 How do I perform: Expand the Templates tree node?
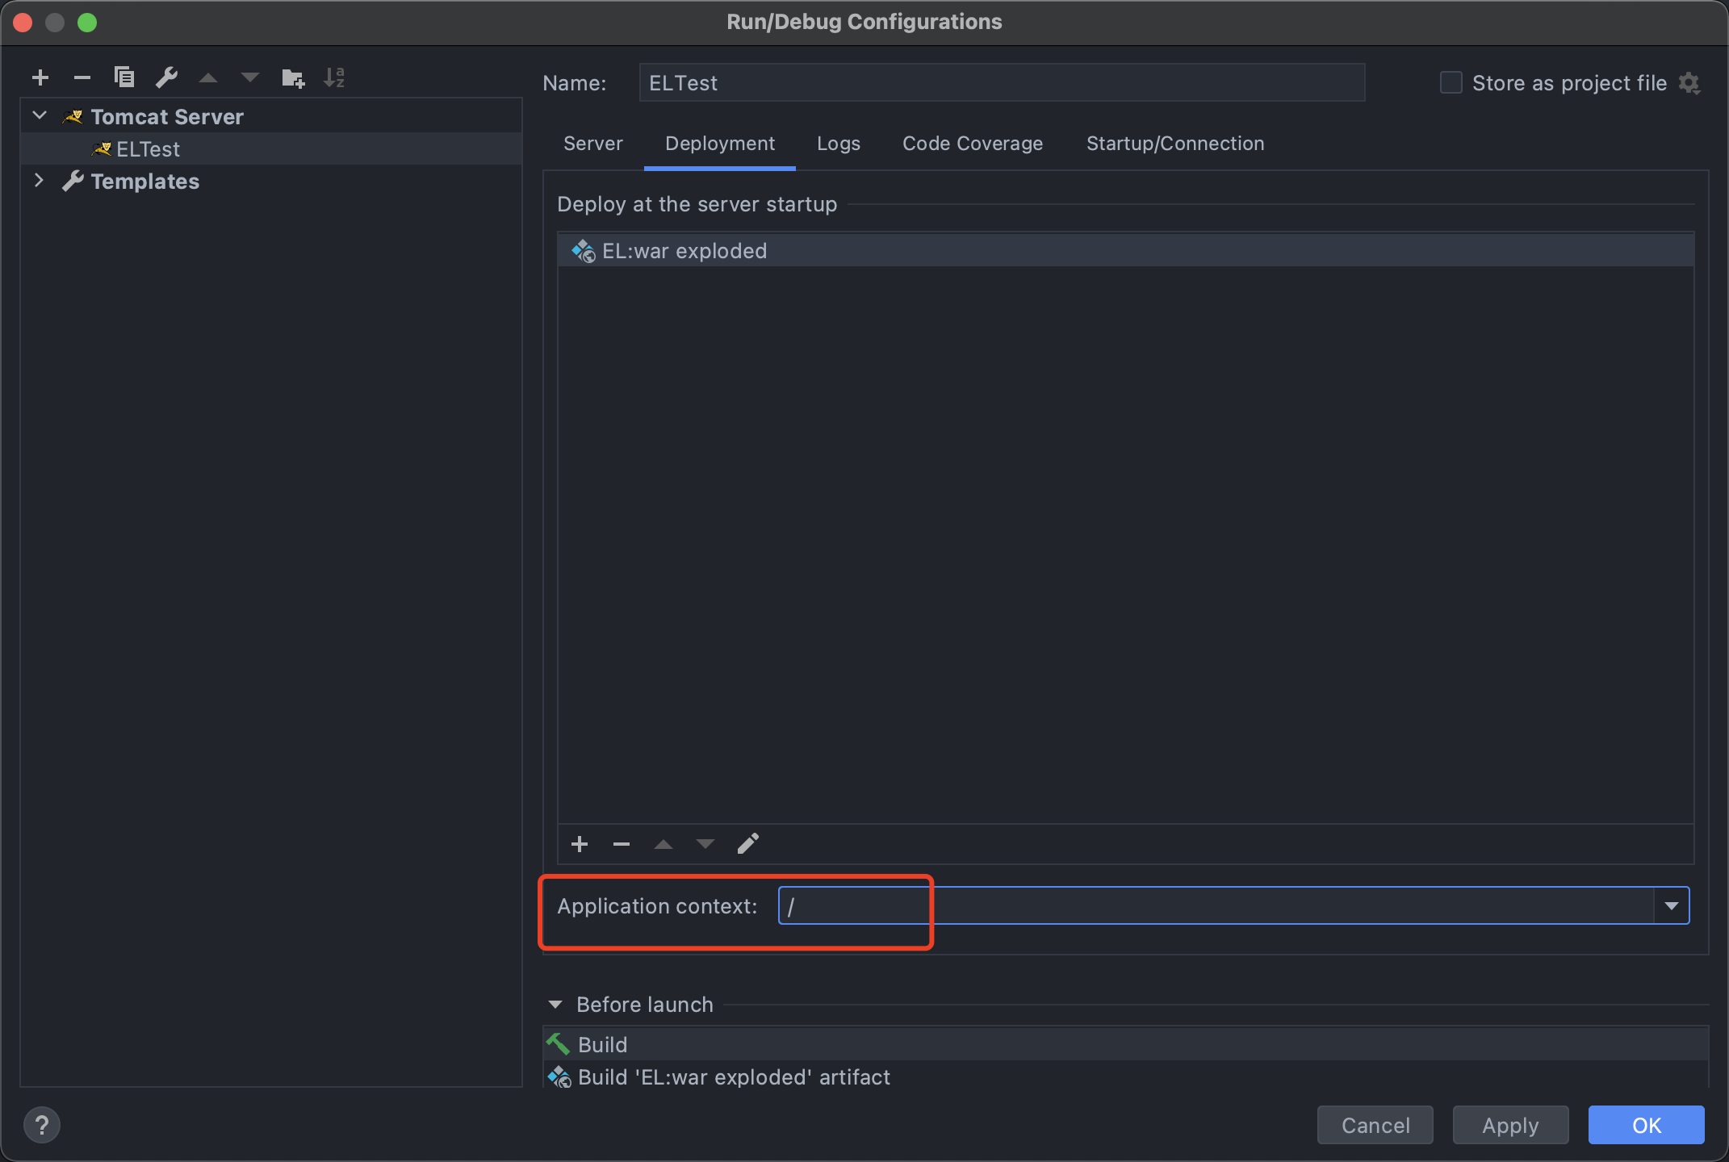tap(39, 181)
